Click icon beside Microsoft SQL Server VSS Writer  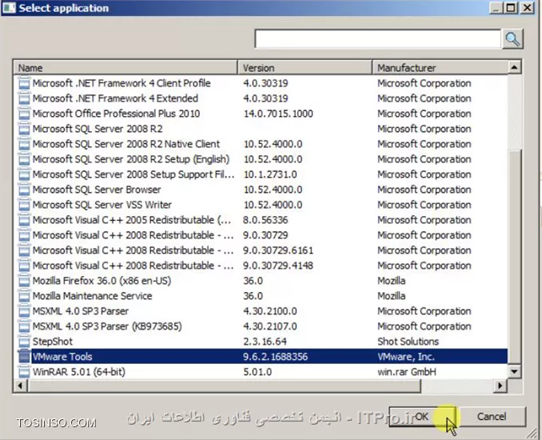click(x=24, y=205)
